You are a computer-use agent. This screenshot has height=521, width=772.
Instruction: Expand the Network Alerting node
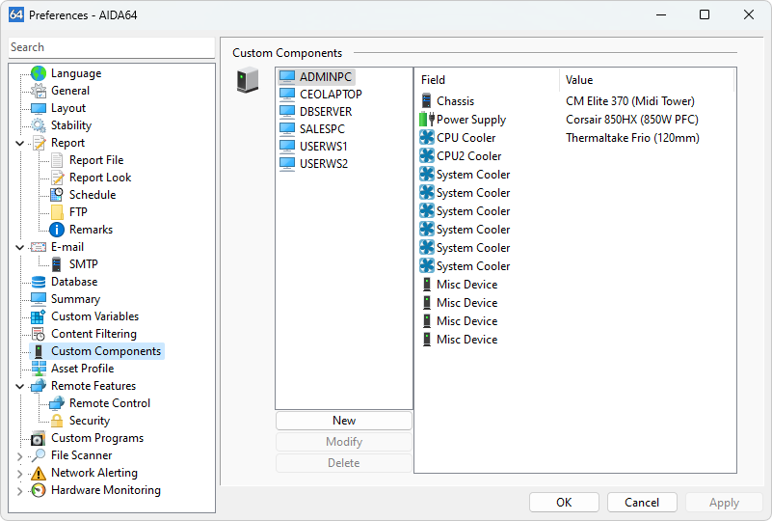pos(20,473)
